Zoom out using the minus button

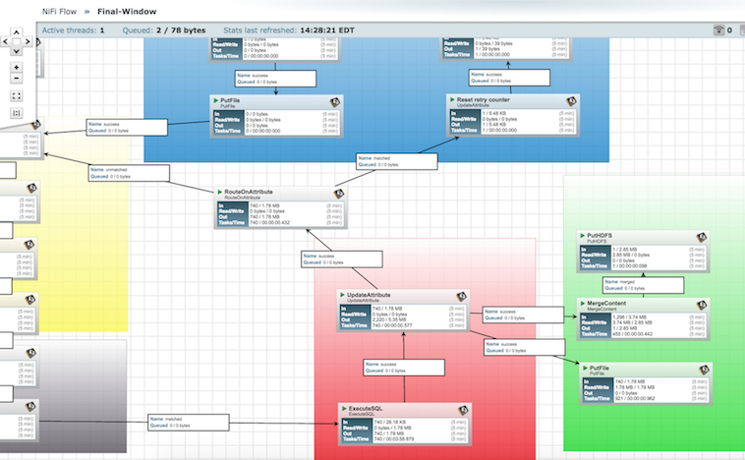pyautogui.click(x=16, y=78)
